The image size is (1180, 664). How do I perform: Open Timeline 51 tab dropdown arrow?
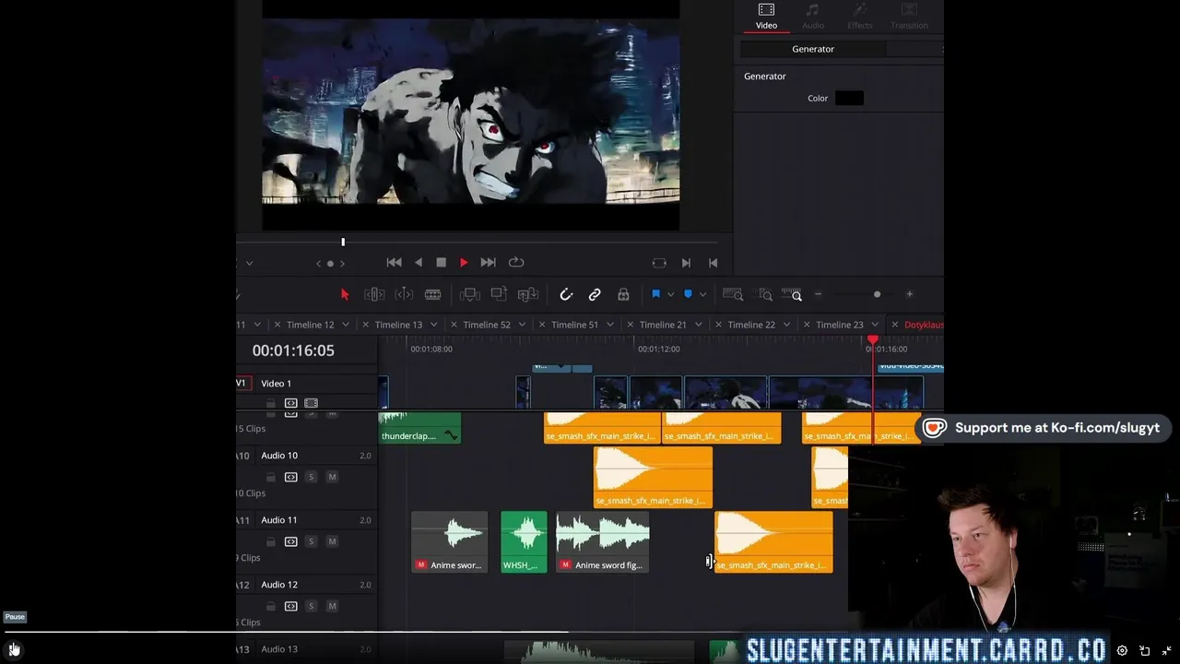[610, 325]
